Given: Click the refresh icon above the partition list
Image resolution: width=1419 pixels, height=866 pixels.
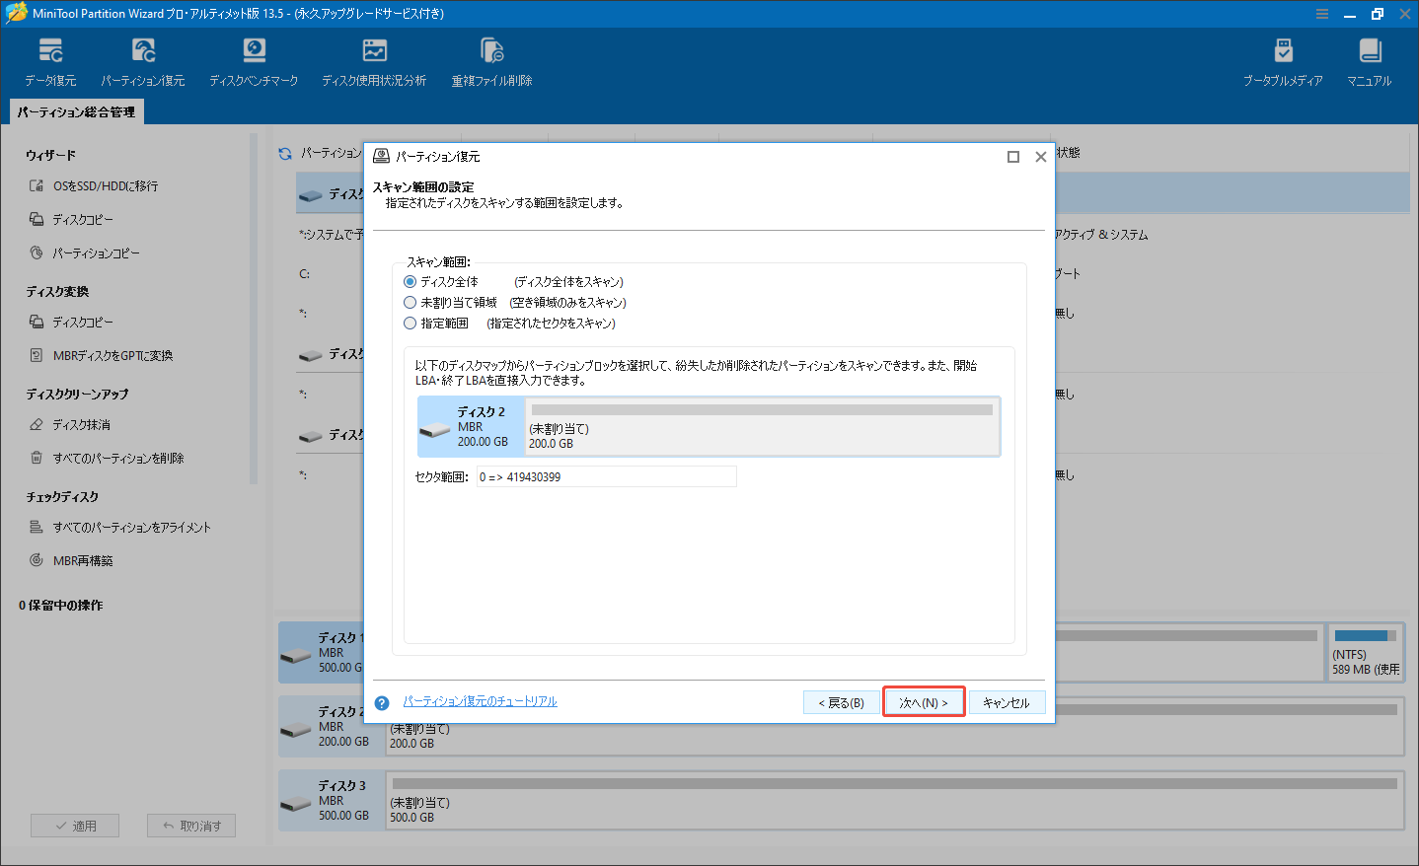Looking at the screenshot, I should 285,153.
